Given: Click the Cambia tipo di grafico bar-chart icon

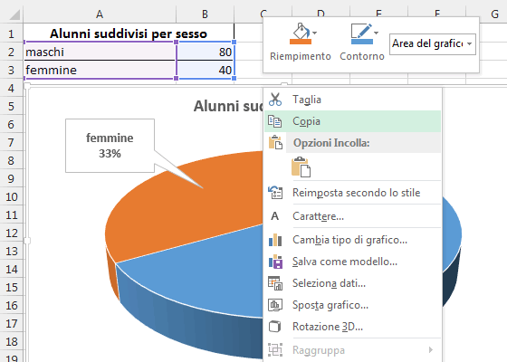Looking at the screenshot, I should [x=275, y=240].
